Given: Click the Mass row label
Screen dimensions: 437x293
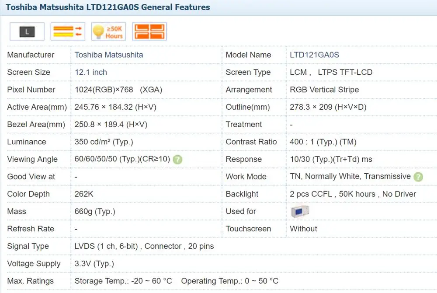Looking at the screenshot, I should [17, 211].
